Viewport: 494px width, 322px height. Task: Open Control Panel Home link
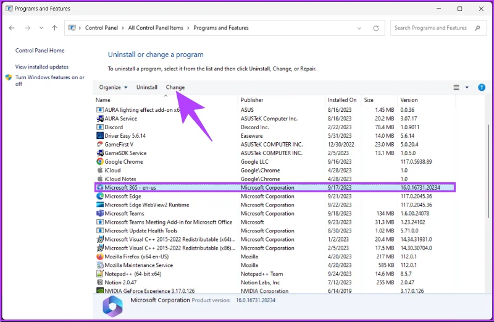pyautogui.click(x=40, y=51)
